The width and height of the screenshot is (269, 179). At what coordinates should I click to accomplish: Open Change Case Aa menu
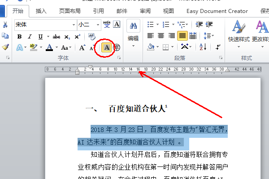tap(66, 47)
